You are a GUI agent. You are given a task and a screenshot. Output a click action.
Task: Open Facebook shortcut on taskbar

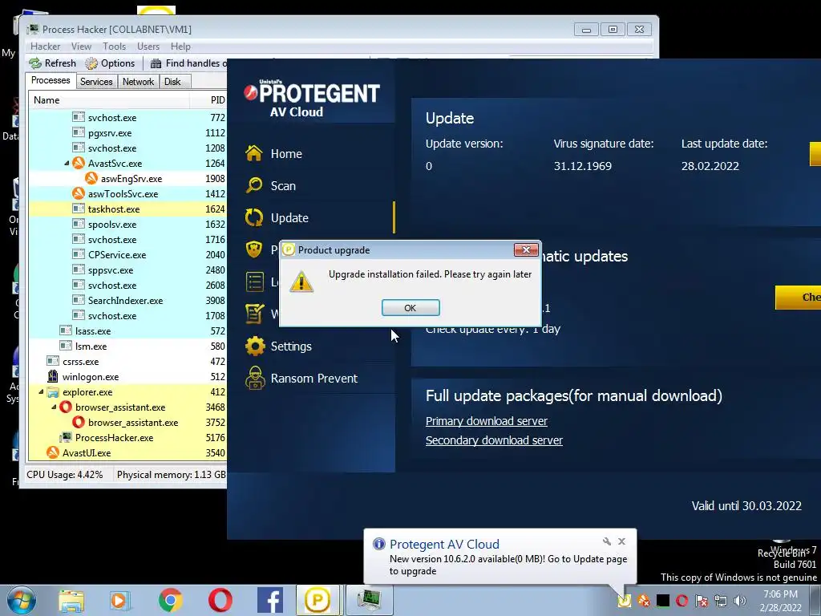(270, 600)
